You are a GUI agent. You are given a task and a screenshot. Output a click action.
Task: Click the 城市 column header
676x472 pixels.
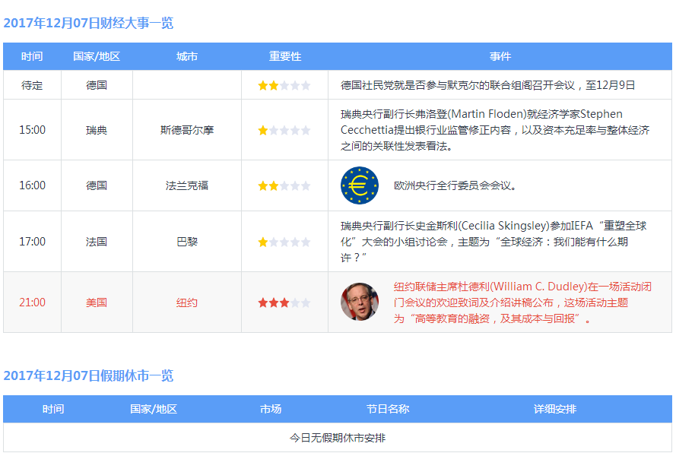[186, 56]
